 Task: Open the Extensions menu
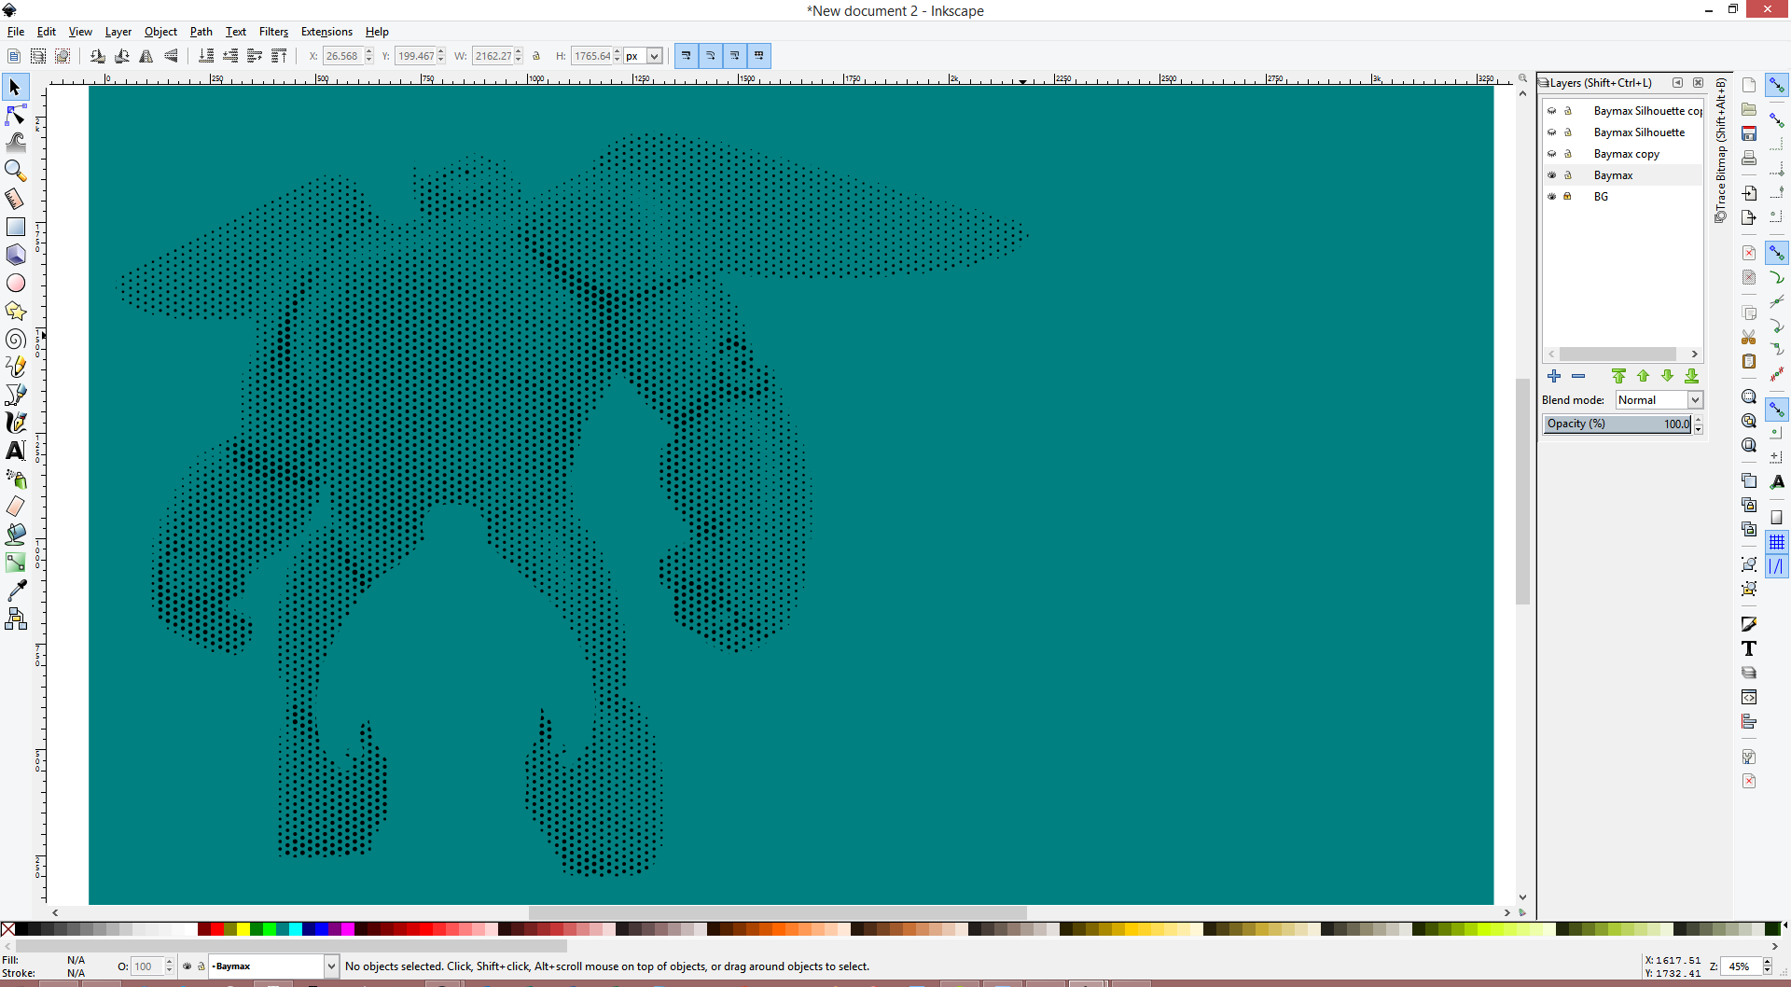(326, 32)
